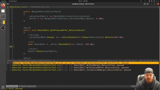Click ShouldSell_WithTooLowOffer_ReturnsFalse() method declaration

pyautogui.click(x=54, y=30)
